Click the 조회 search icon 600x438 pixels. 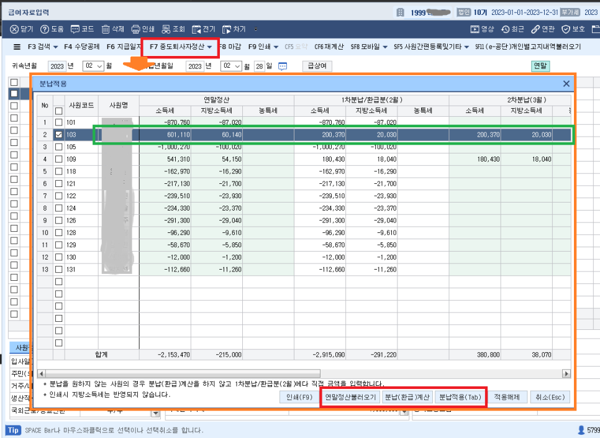[166, 29]
